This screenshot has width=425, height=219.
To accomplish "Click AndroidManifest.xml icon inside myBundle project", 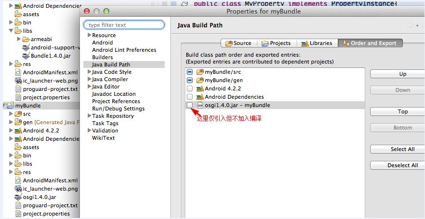I will pos(18,180).
